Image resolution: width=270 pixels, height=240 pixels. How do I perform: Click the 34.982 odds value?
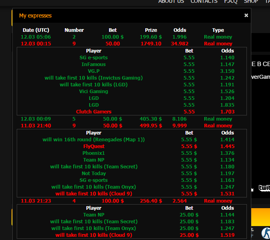[x=180, y=43]
